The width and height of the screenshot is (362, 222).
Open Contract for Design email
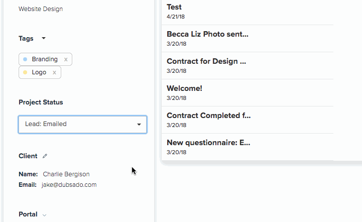click(248, 66)
